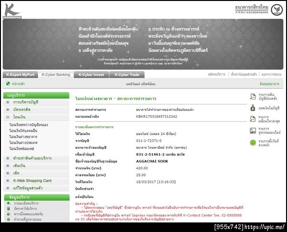Click FAQ icon beside คำถามที่ถูกถามบ่อย
This screenshot has width=287, height=232.
(9, 219)
